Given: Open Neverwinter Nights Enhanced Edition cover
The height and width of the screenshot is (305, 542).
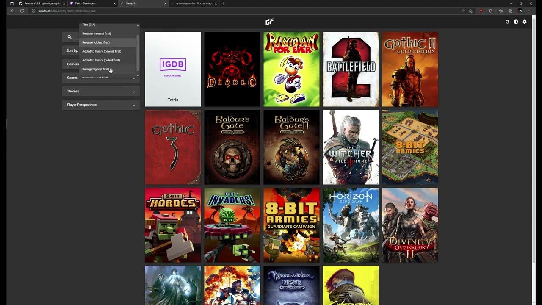Looking at the screenshot, I should [291, 285].
